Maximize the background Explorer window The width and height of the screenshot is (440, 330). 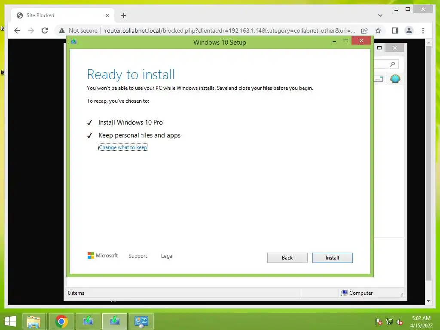(379, 48)
